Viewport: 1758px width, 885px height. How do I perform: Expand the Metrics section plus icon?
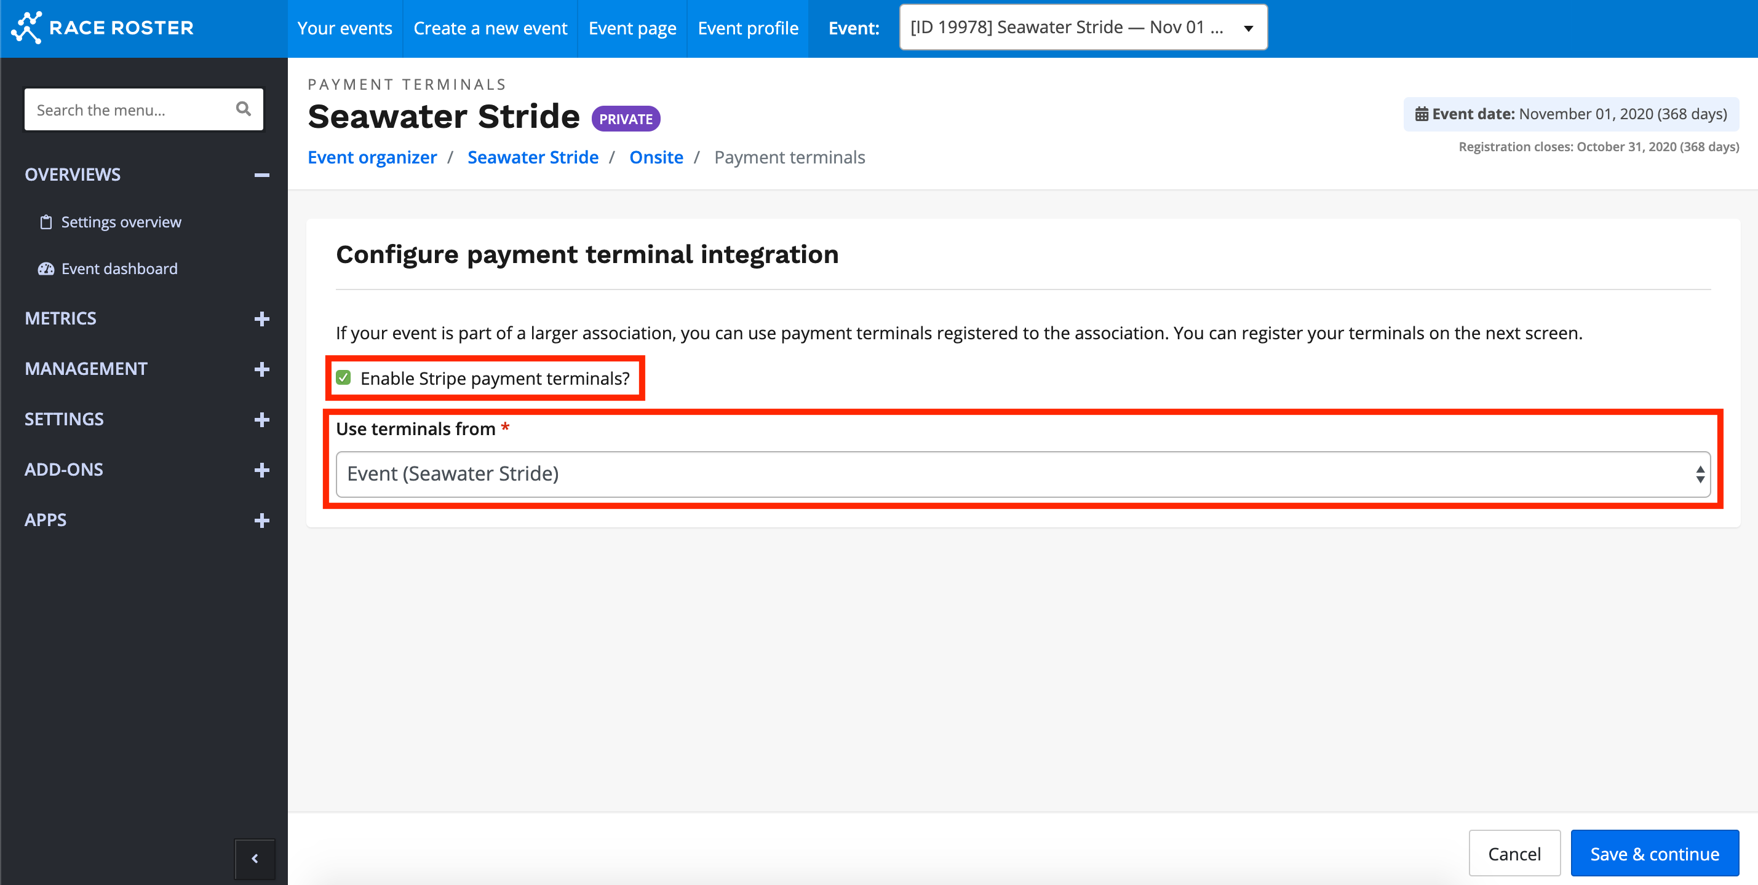click(x=261, y=319)
